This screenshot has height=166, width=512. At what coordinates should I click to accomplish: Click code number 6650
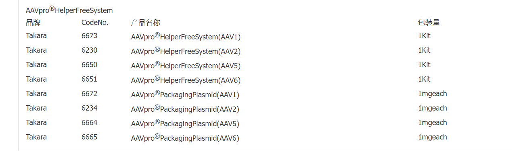click(x=89, y=65)
